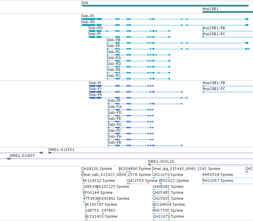The height and width of the screenshot is (221, 253).
Task: Select the Slob-RI transcript label
Action: tap(94, 34)
